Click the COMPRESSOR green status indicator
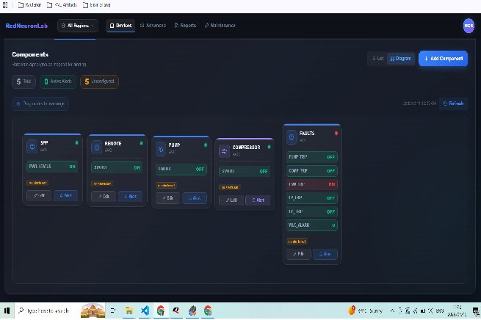This screenshot has height=320, width=481. (269, 147)
